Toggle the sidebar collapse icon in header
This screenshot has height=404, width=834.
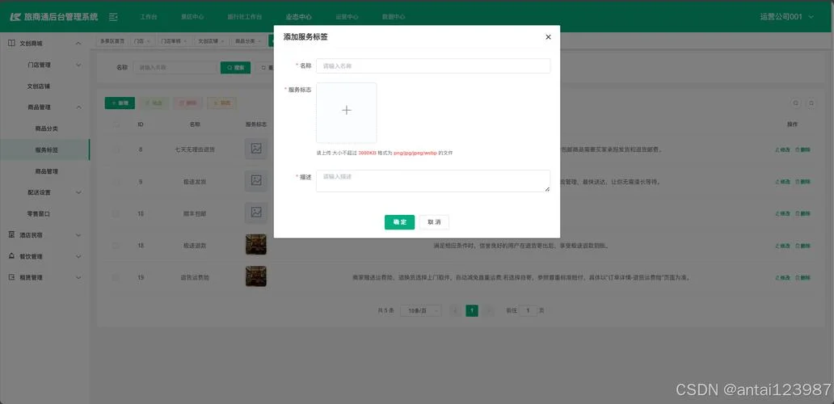click(113, 17)
